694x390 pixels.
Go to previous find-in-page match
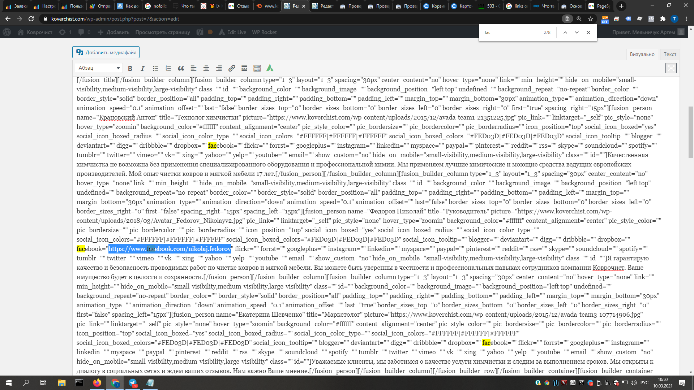565,32
